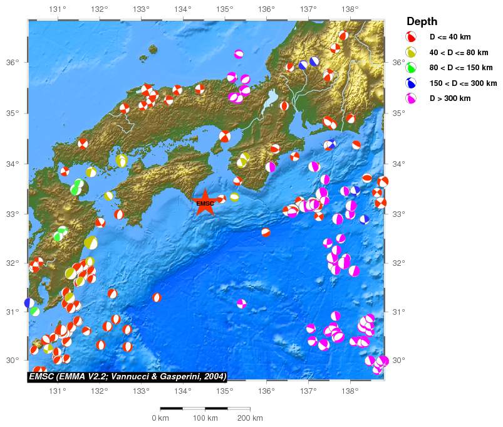Click the lone magenta beachball in the central ocean
The height and width of the screenshot is (427, 503).
pos(241,303)
